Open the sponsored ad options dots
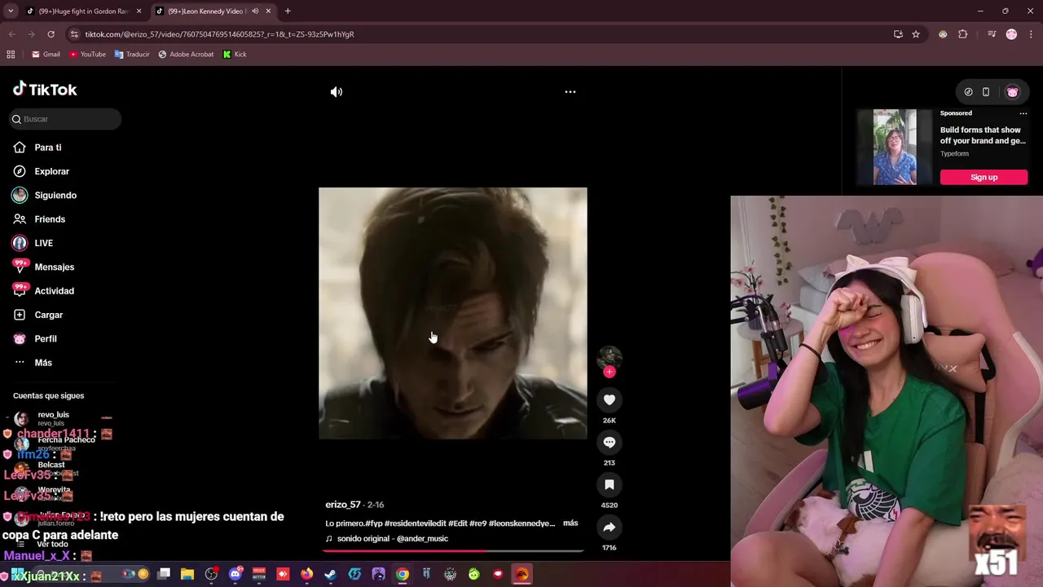Image resolution: width=1043 pixels, height=587 pixels. [x=1023, y=113]
